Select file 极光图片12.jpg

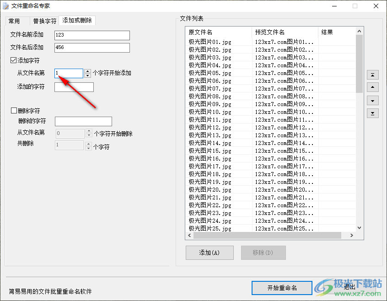[210, 128]
